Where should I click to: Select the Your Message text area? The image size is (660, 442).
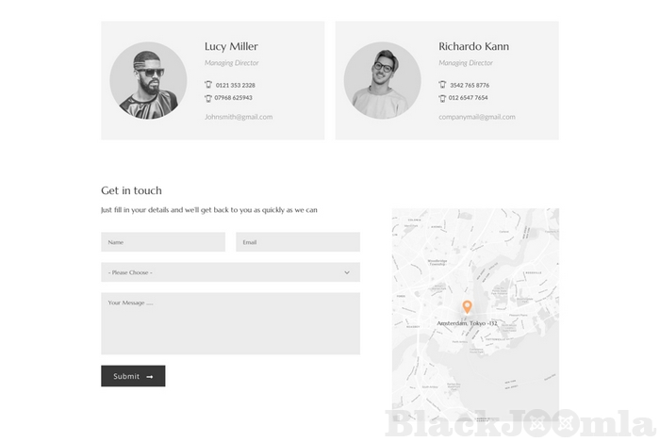(230, 323)
